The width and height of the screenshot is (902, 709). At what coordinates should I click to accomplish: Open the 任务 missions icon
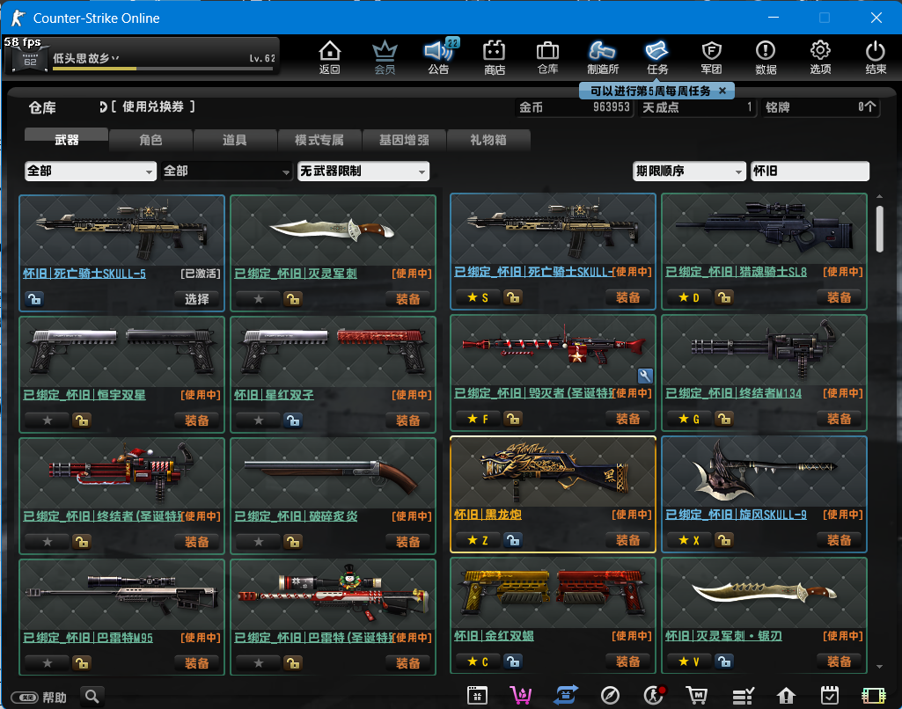[x=657, y=57]
